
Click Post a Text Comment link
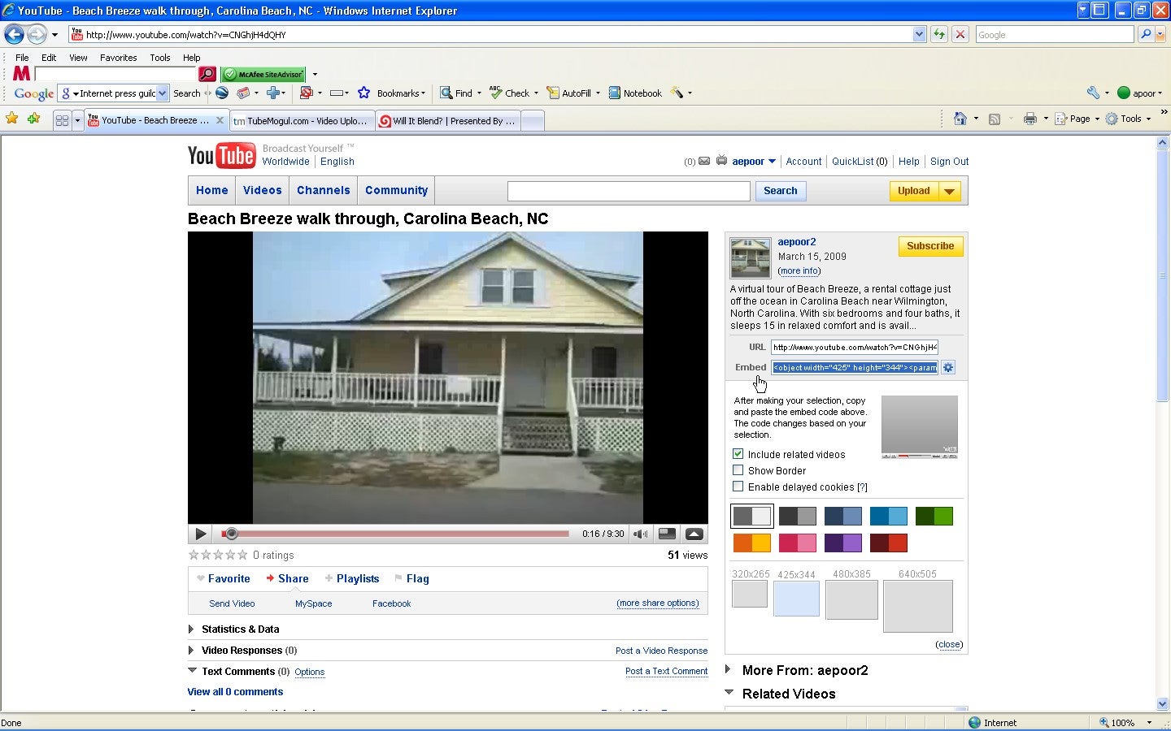click(x=667, y=671)
